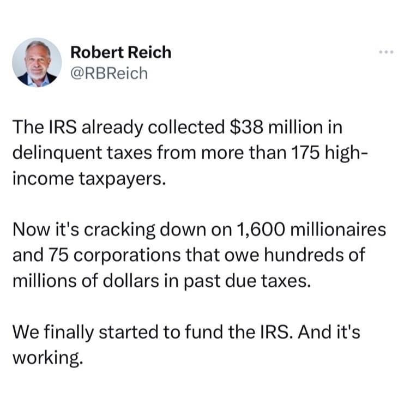Open the three-dot more options menu
This screenshot has height=404, width=404.
(386, 52)
